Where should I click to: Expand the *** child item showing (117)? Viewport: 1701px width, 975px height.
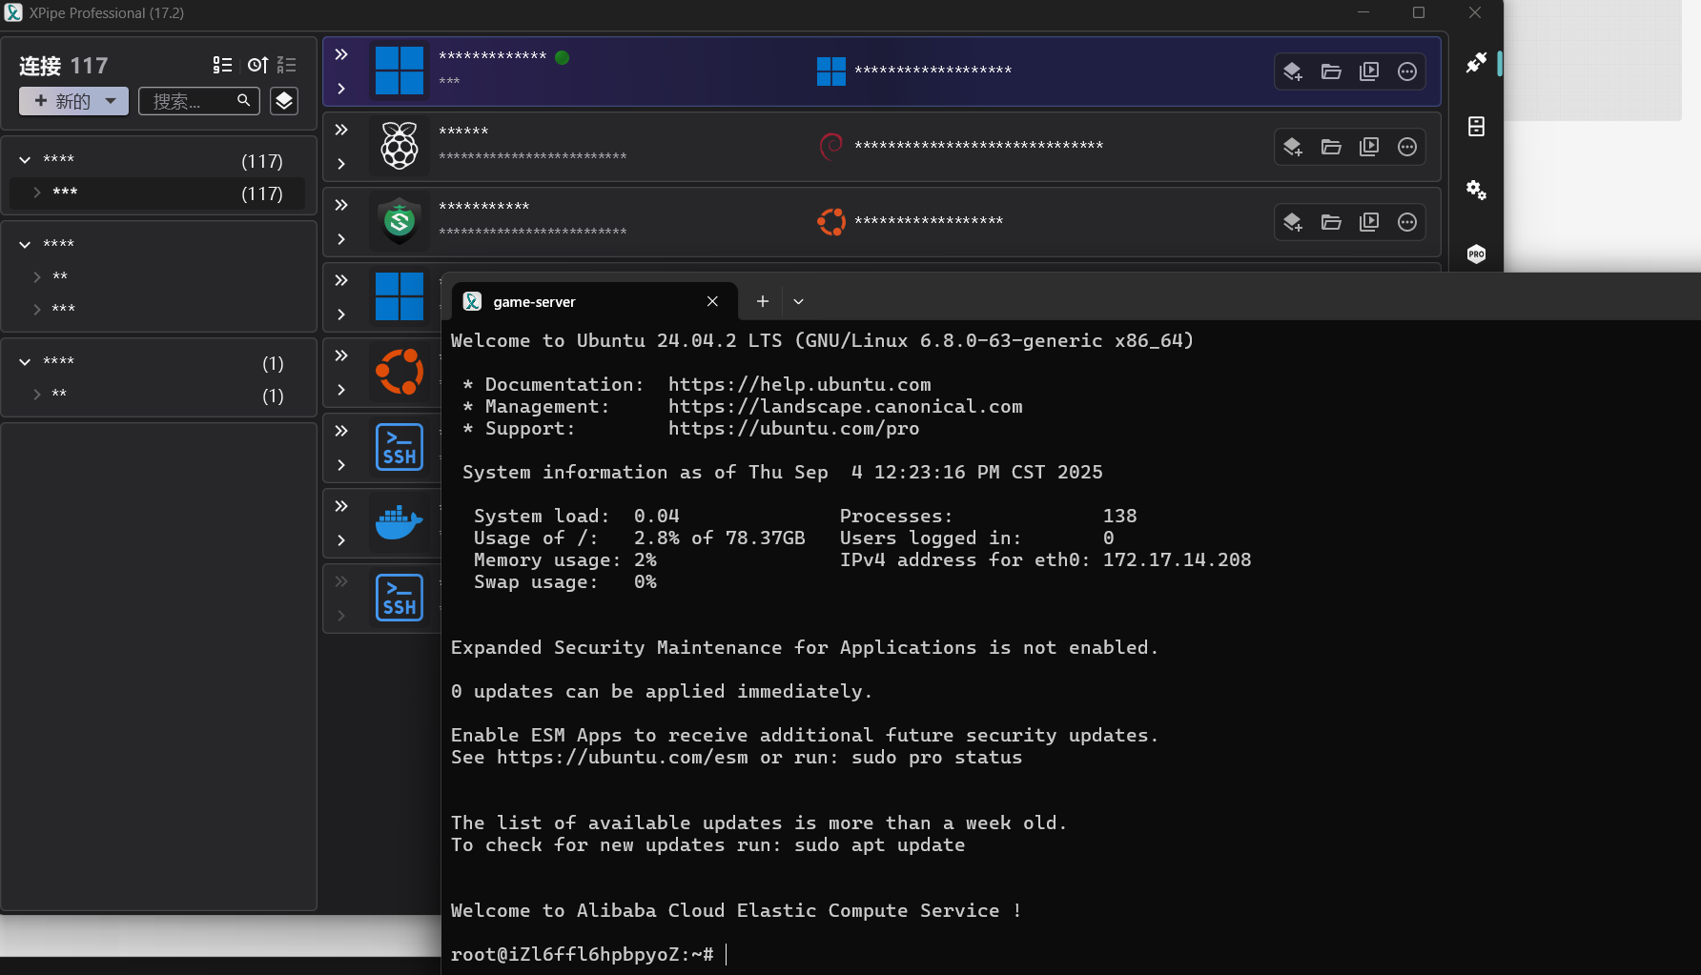(37, 193)
